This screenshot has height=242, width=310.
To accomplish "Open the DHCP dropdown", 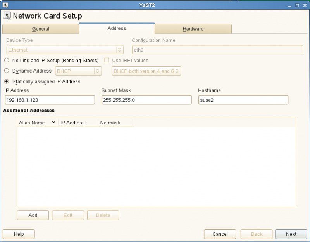I will 78,71.
